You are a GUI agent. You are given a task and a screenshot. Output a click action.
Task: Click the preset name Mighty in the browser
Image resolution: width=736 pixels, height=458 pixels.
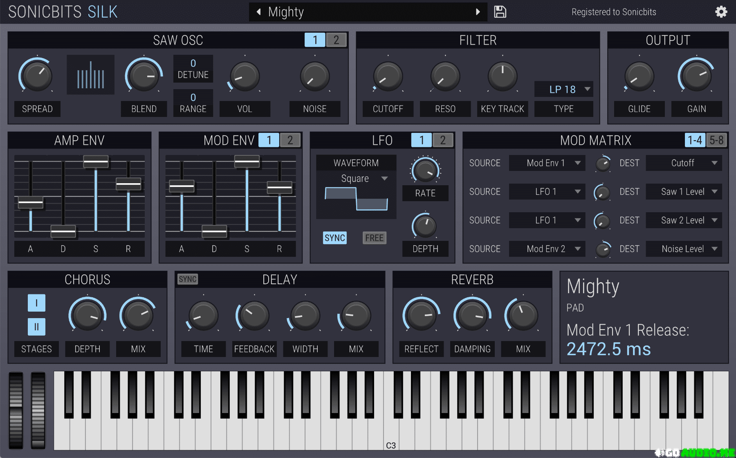(x=286, y=12)
